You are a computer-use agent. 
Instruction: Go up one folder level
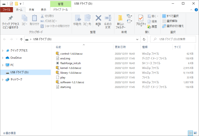point(21,39)
